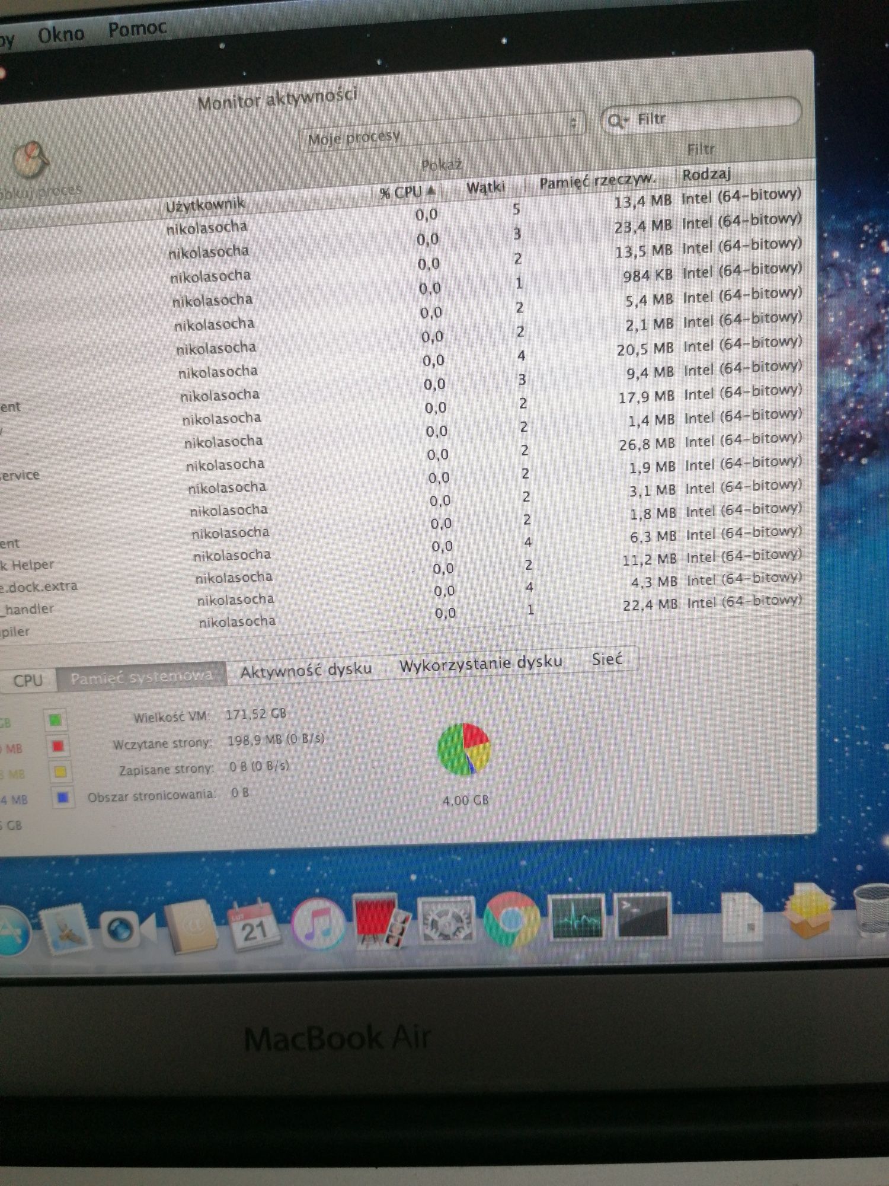Screen dimensions: 889x1186
Task: Open the Calendar icon showing 21
Action: (254, 925)
